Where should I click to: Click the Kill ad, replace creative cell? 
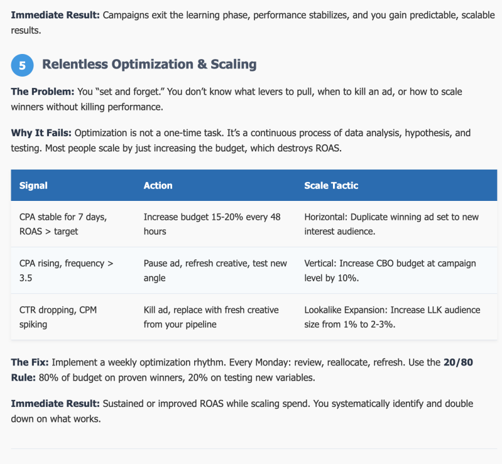click(x=210, y=317)
